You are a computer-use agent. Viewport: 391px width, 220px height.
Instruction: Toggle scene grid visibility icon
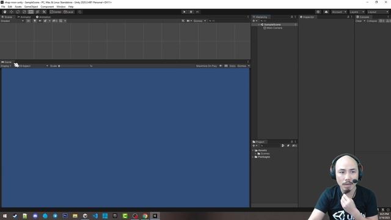pyautogui.click(x=60, y=21)
